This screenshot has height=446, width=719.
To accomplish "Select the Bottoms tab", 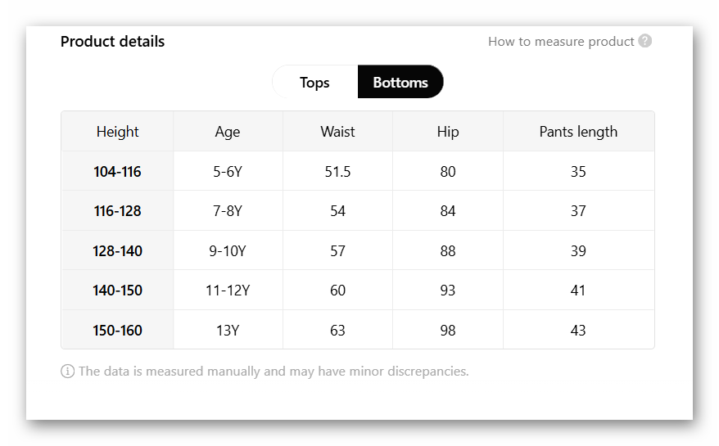I will click(x=400, y=83).
